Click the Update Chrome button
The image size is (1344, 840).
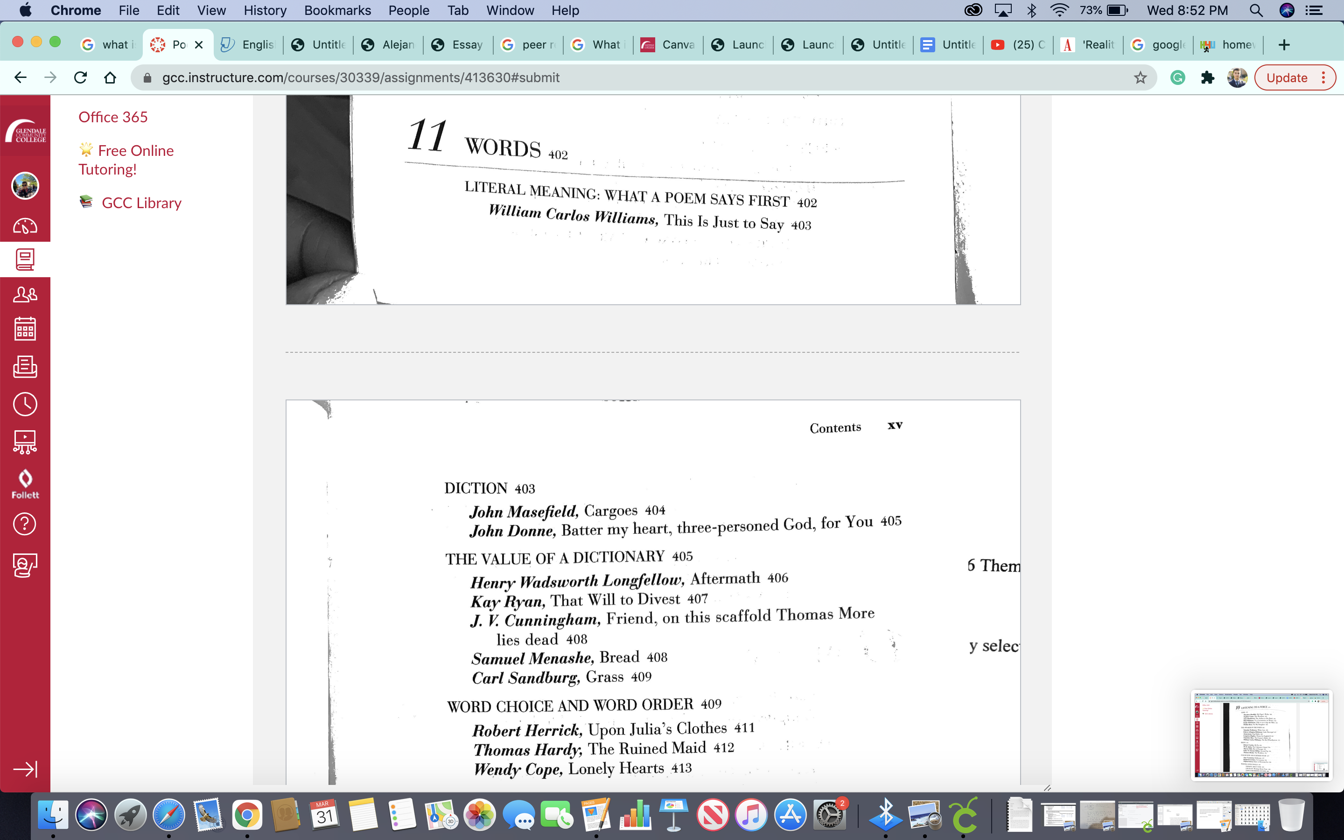click(x=1287, y=78)
